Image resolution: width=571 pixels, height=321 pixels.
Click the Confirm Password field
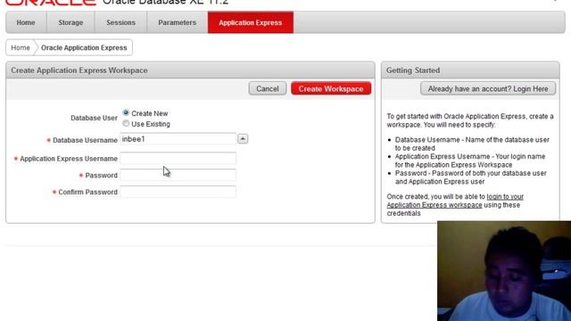point(178,192)
